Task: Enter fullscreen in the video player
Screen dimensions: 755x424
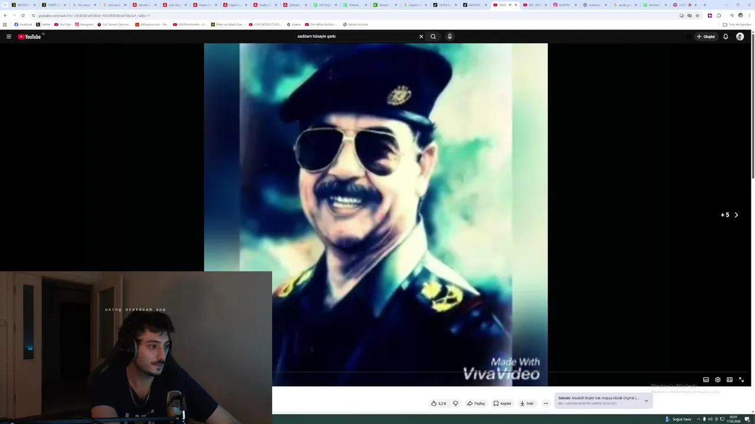Action: pos(741,380)
